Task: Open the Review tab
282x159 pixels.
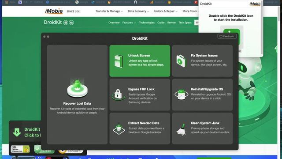Action: pyautogui.click(x=171, y=23)
